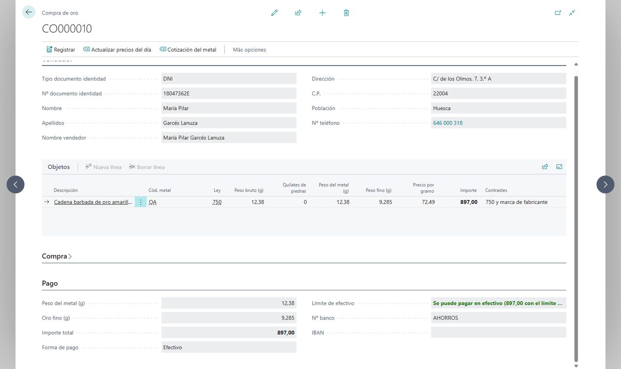The width and height of the screenshot is (621, 369).
Task: Delete the record with the trash icon
Action: 346,13
